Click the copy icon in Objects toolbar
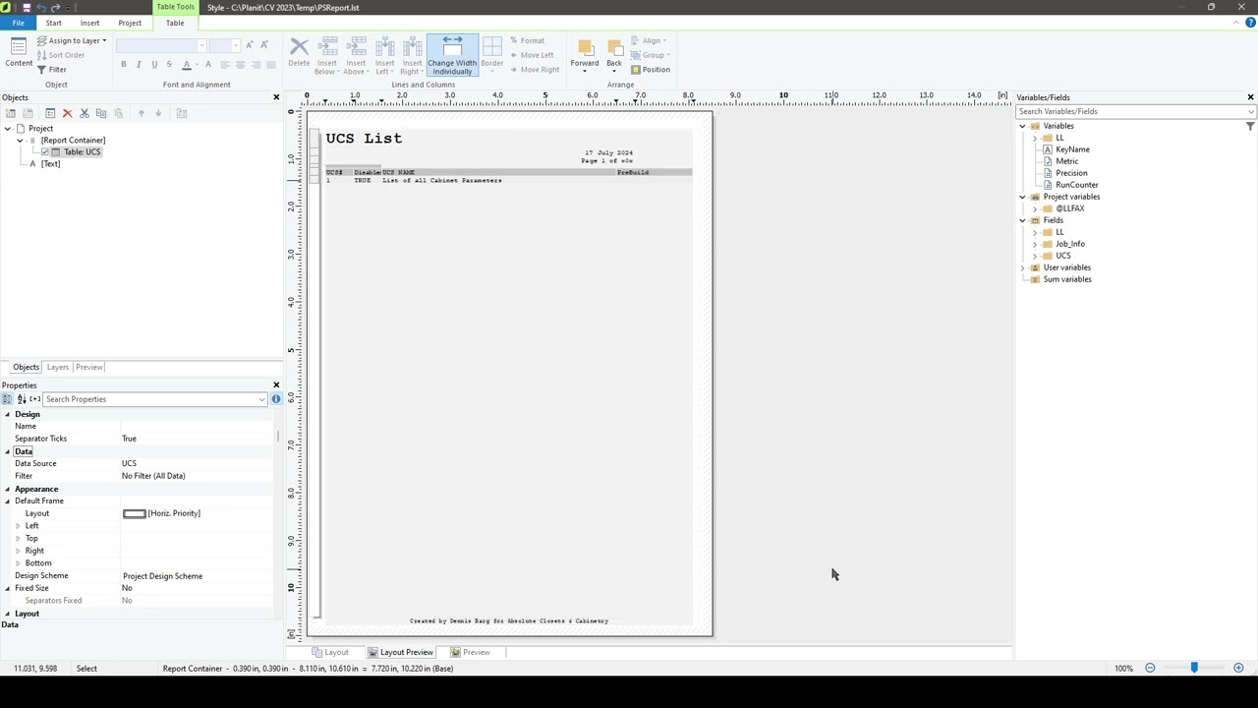This screenshot has width=1258, height=708. pyautogui.click(x=101, y=114)
